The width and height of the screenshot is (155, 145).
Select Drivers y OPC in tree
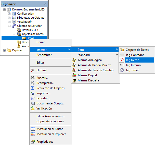point(30,30)
